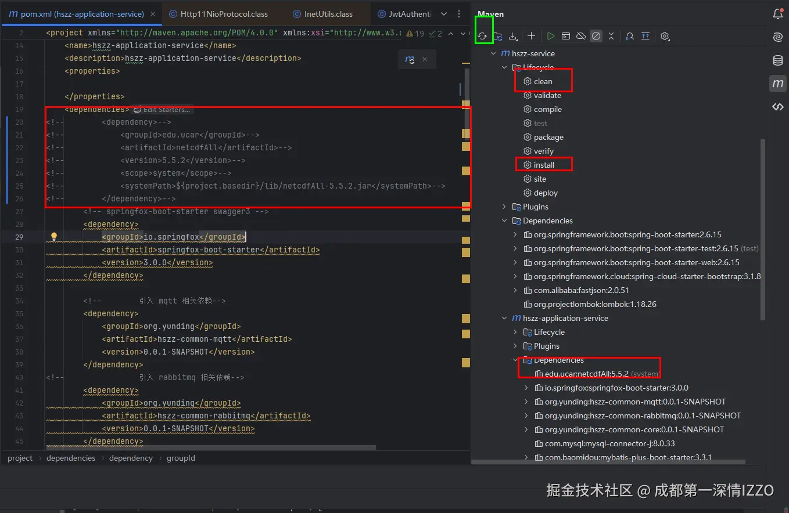Collapse hszz-service Lifecycle node

[x=504, y=67]
